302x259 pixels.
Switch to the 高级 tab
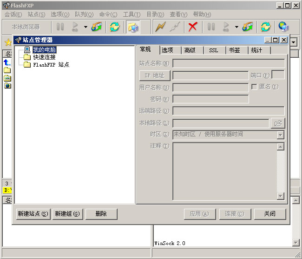190,50
